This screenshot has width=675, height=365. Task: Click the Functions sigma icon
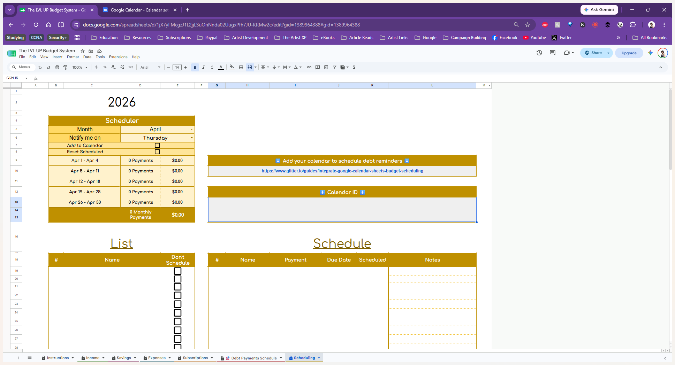(354, 67)
